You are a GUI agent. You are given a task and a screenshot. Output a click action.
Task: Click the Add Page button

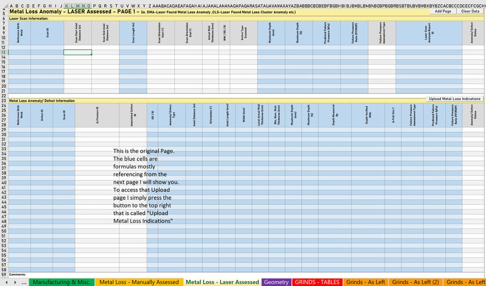(x=442, y=11)
